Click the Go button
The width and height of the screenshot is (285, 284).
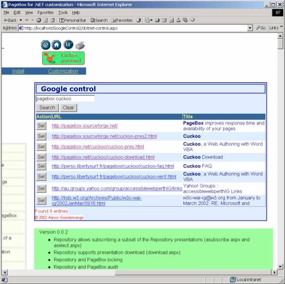pos(261,28)
